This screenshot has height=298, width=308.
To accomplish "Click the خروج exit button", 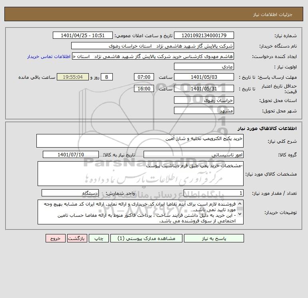I will pos(55,238).
